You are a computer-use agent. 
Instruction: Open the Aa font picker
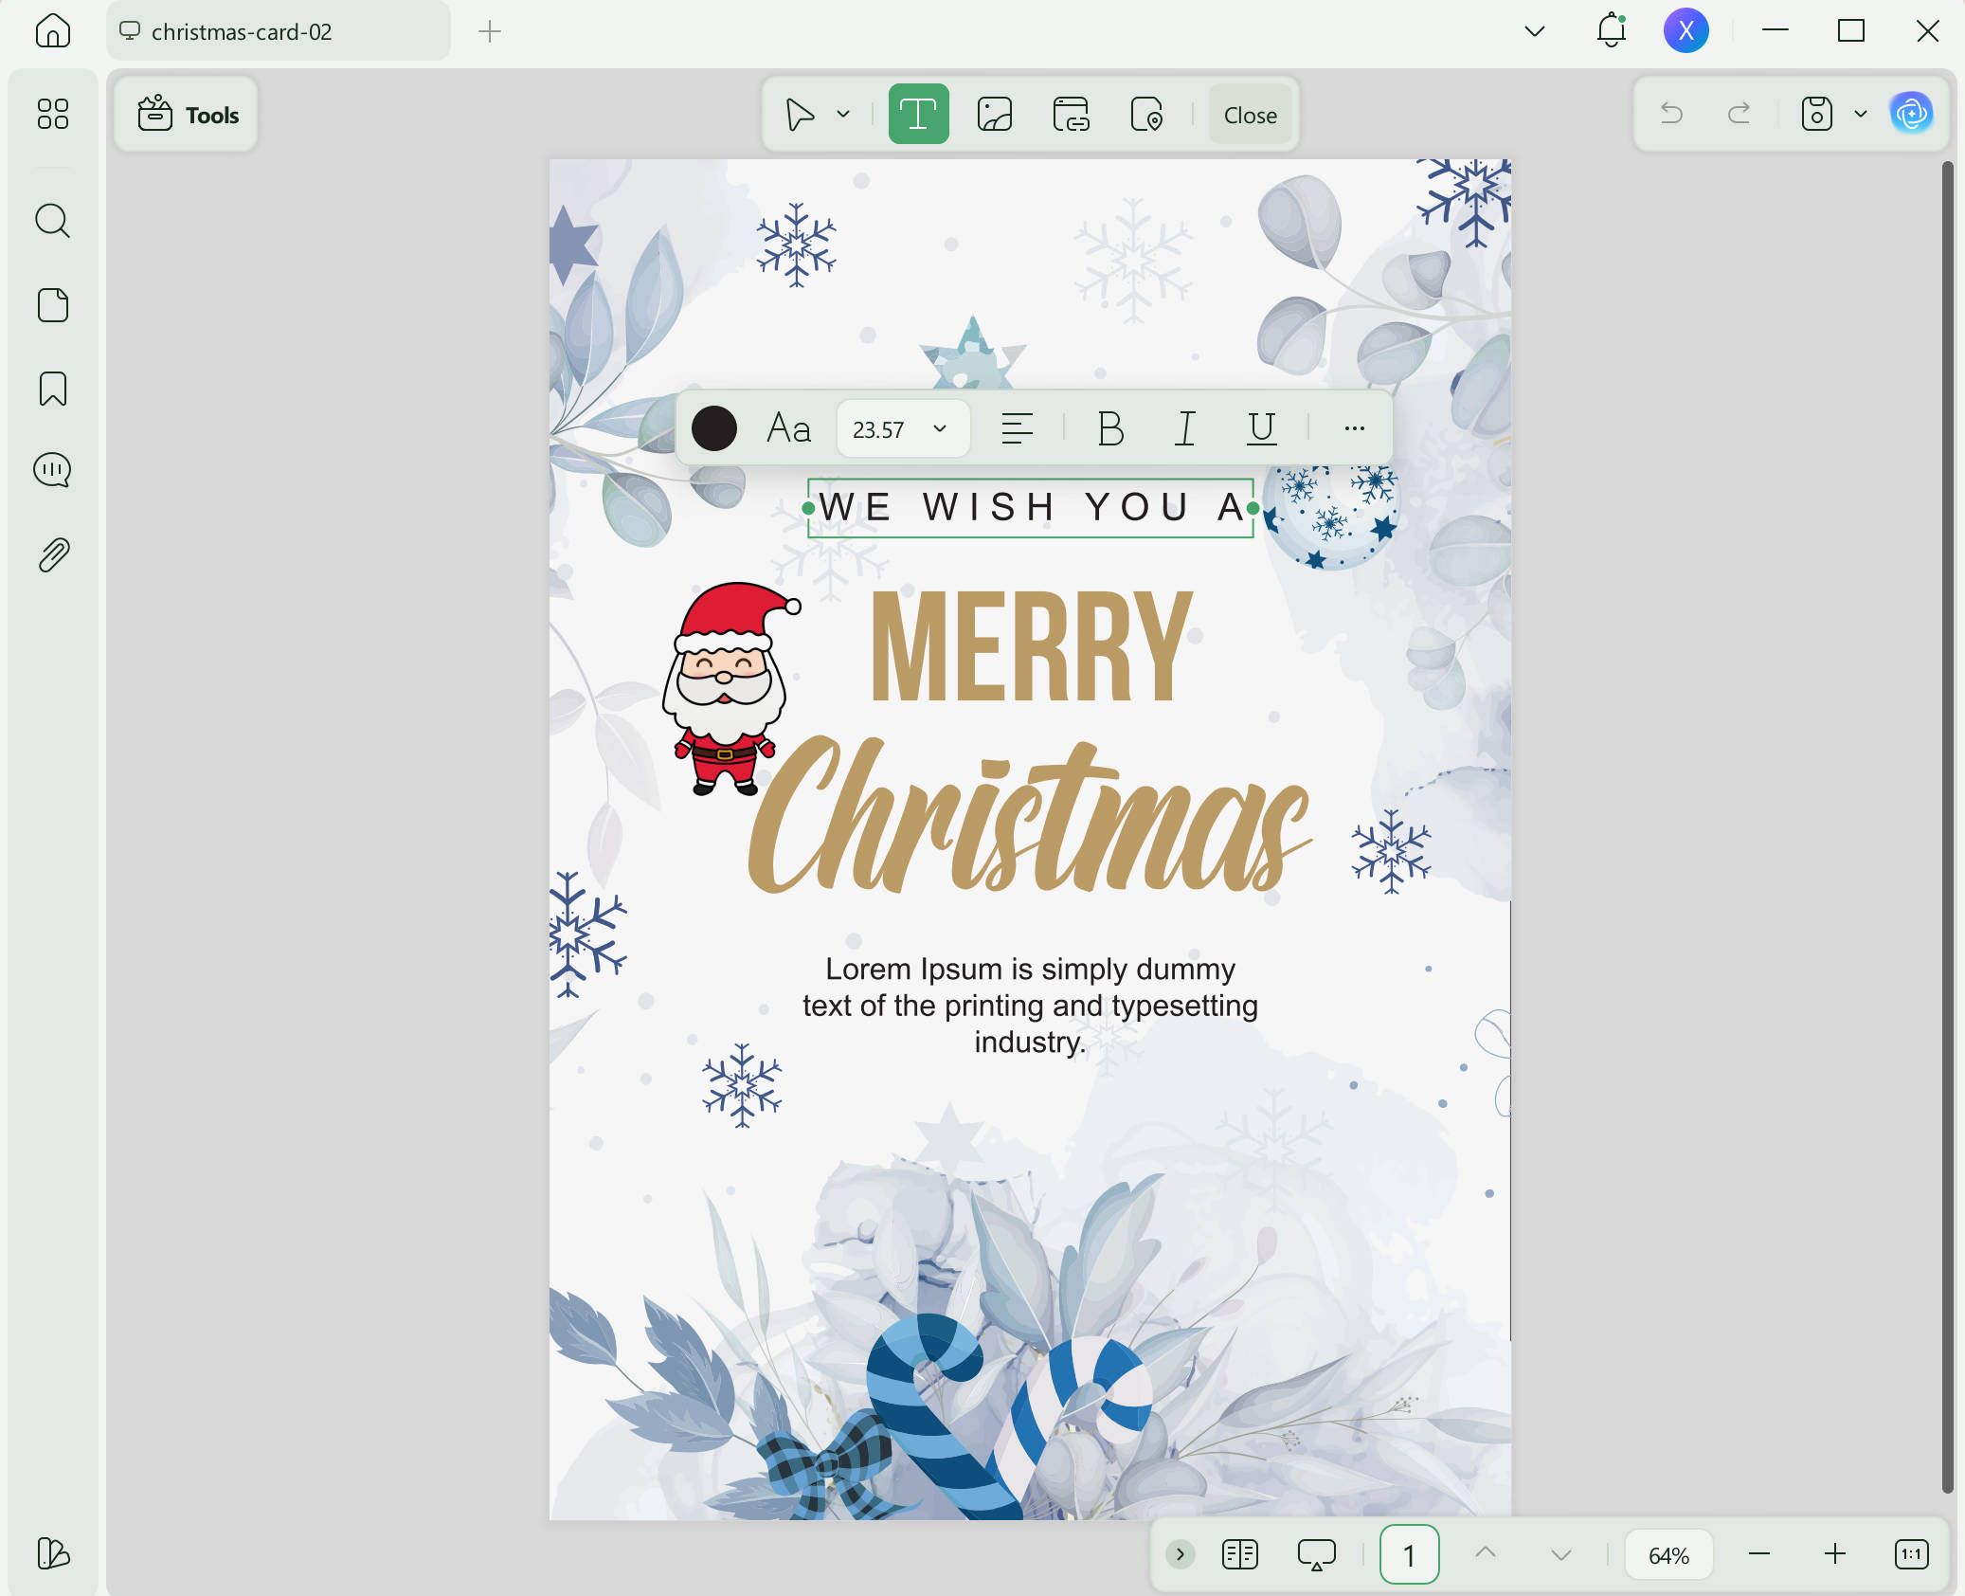click(x=788, y=428)
